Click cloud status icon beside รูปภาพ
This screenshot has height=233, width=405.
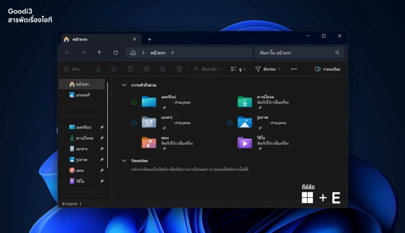230,123
